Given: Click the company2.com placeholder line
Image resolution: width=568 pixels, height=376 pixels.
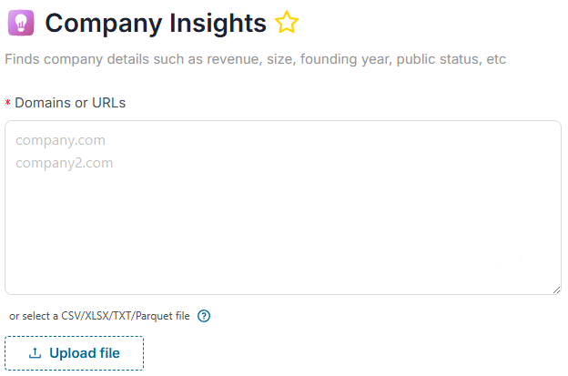Looking at the screenshot, I should (64, 163).
